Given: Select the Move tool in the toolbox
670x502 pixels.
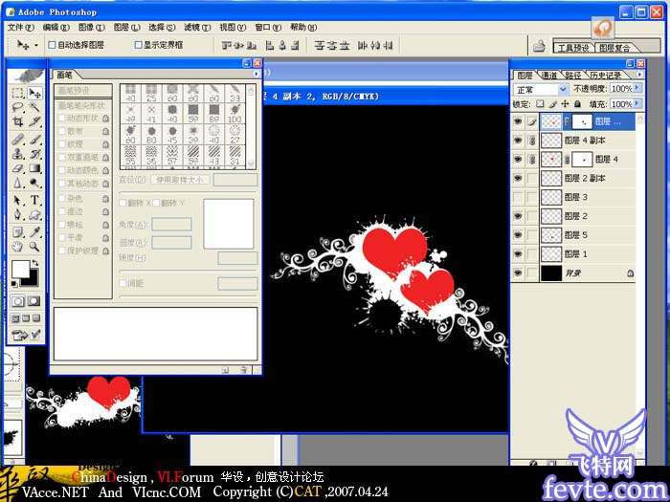Looking at the screenshot, I should [35, 94].
